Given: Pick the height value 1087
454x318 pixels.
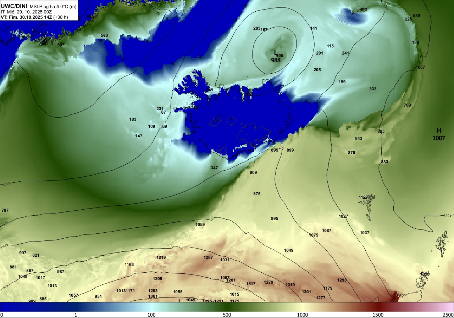Looking at the screenshot, I should click(x=327, y=231).
